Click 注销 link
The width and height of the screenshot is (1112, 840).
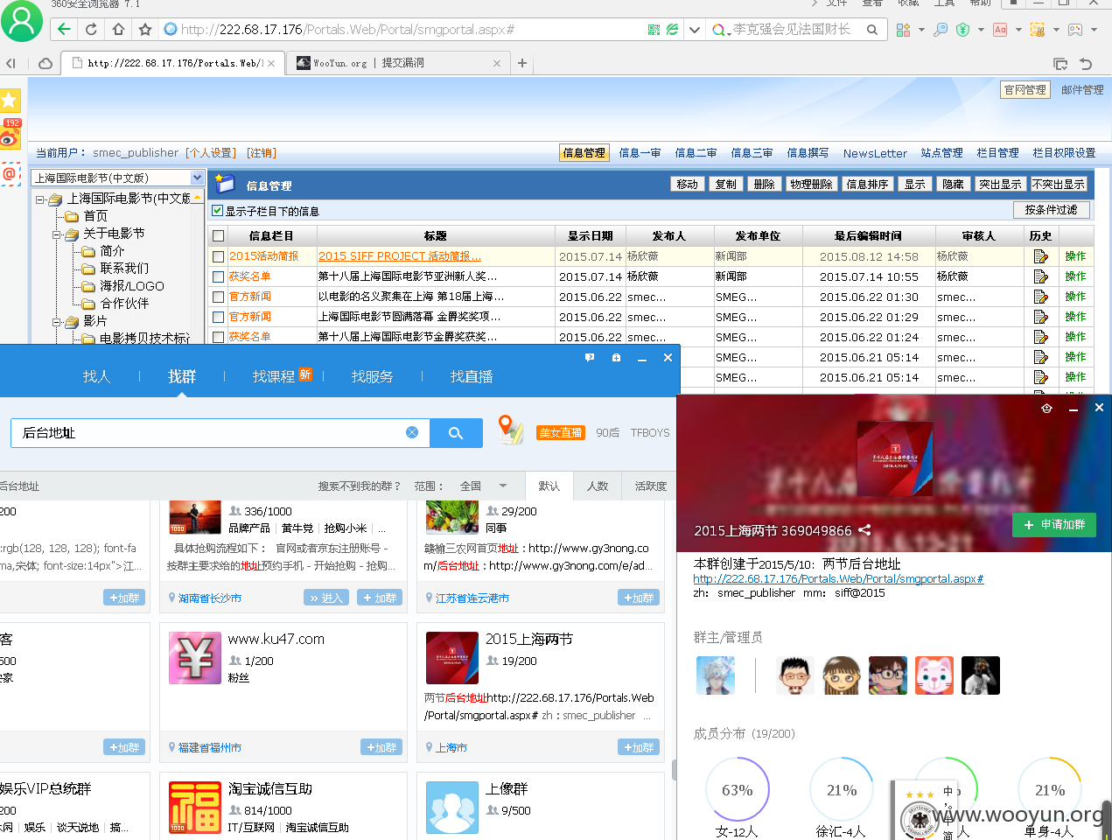262,153
